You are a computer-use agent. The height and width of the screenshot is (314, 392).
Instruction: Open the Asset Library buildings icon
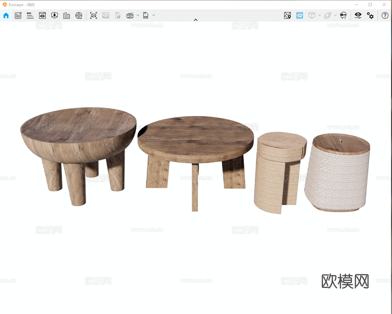tap(67, 15)
